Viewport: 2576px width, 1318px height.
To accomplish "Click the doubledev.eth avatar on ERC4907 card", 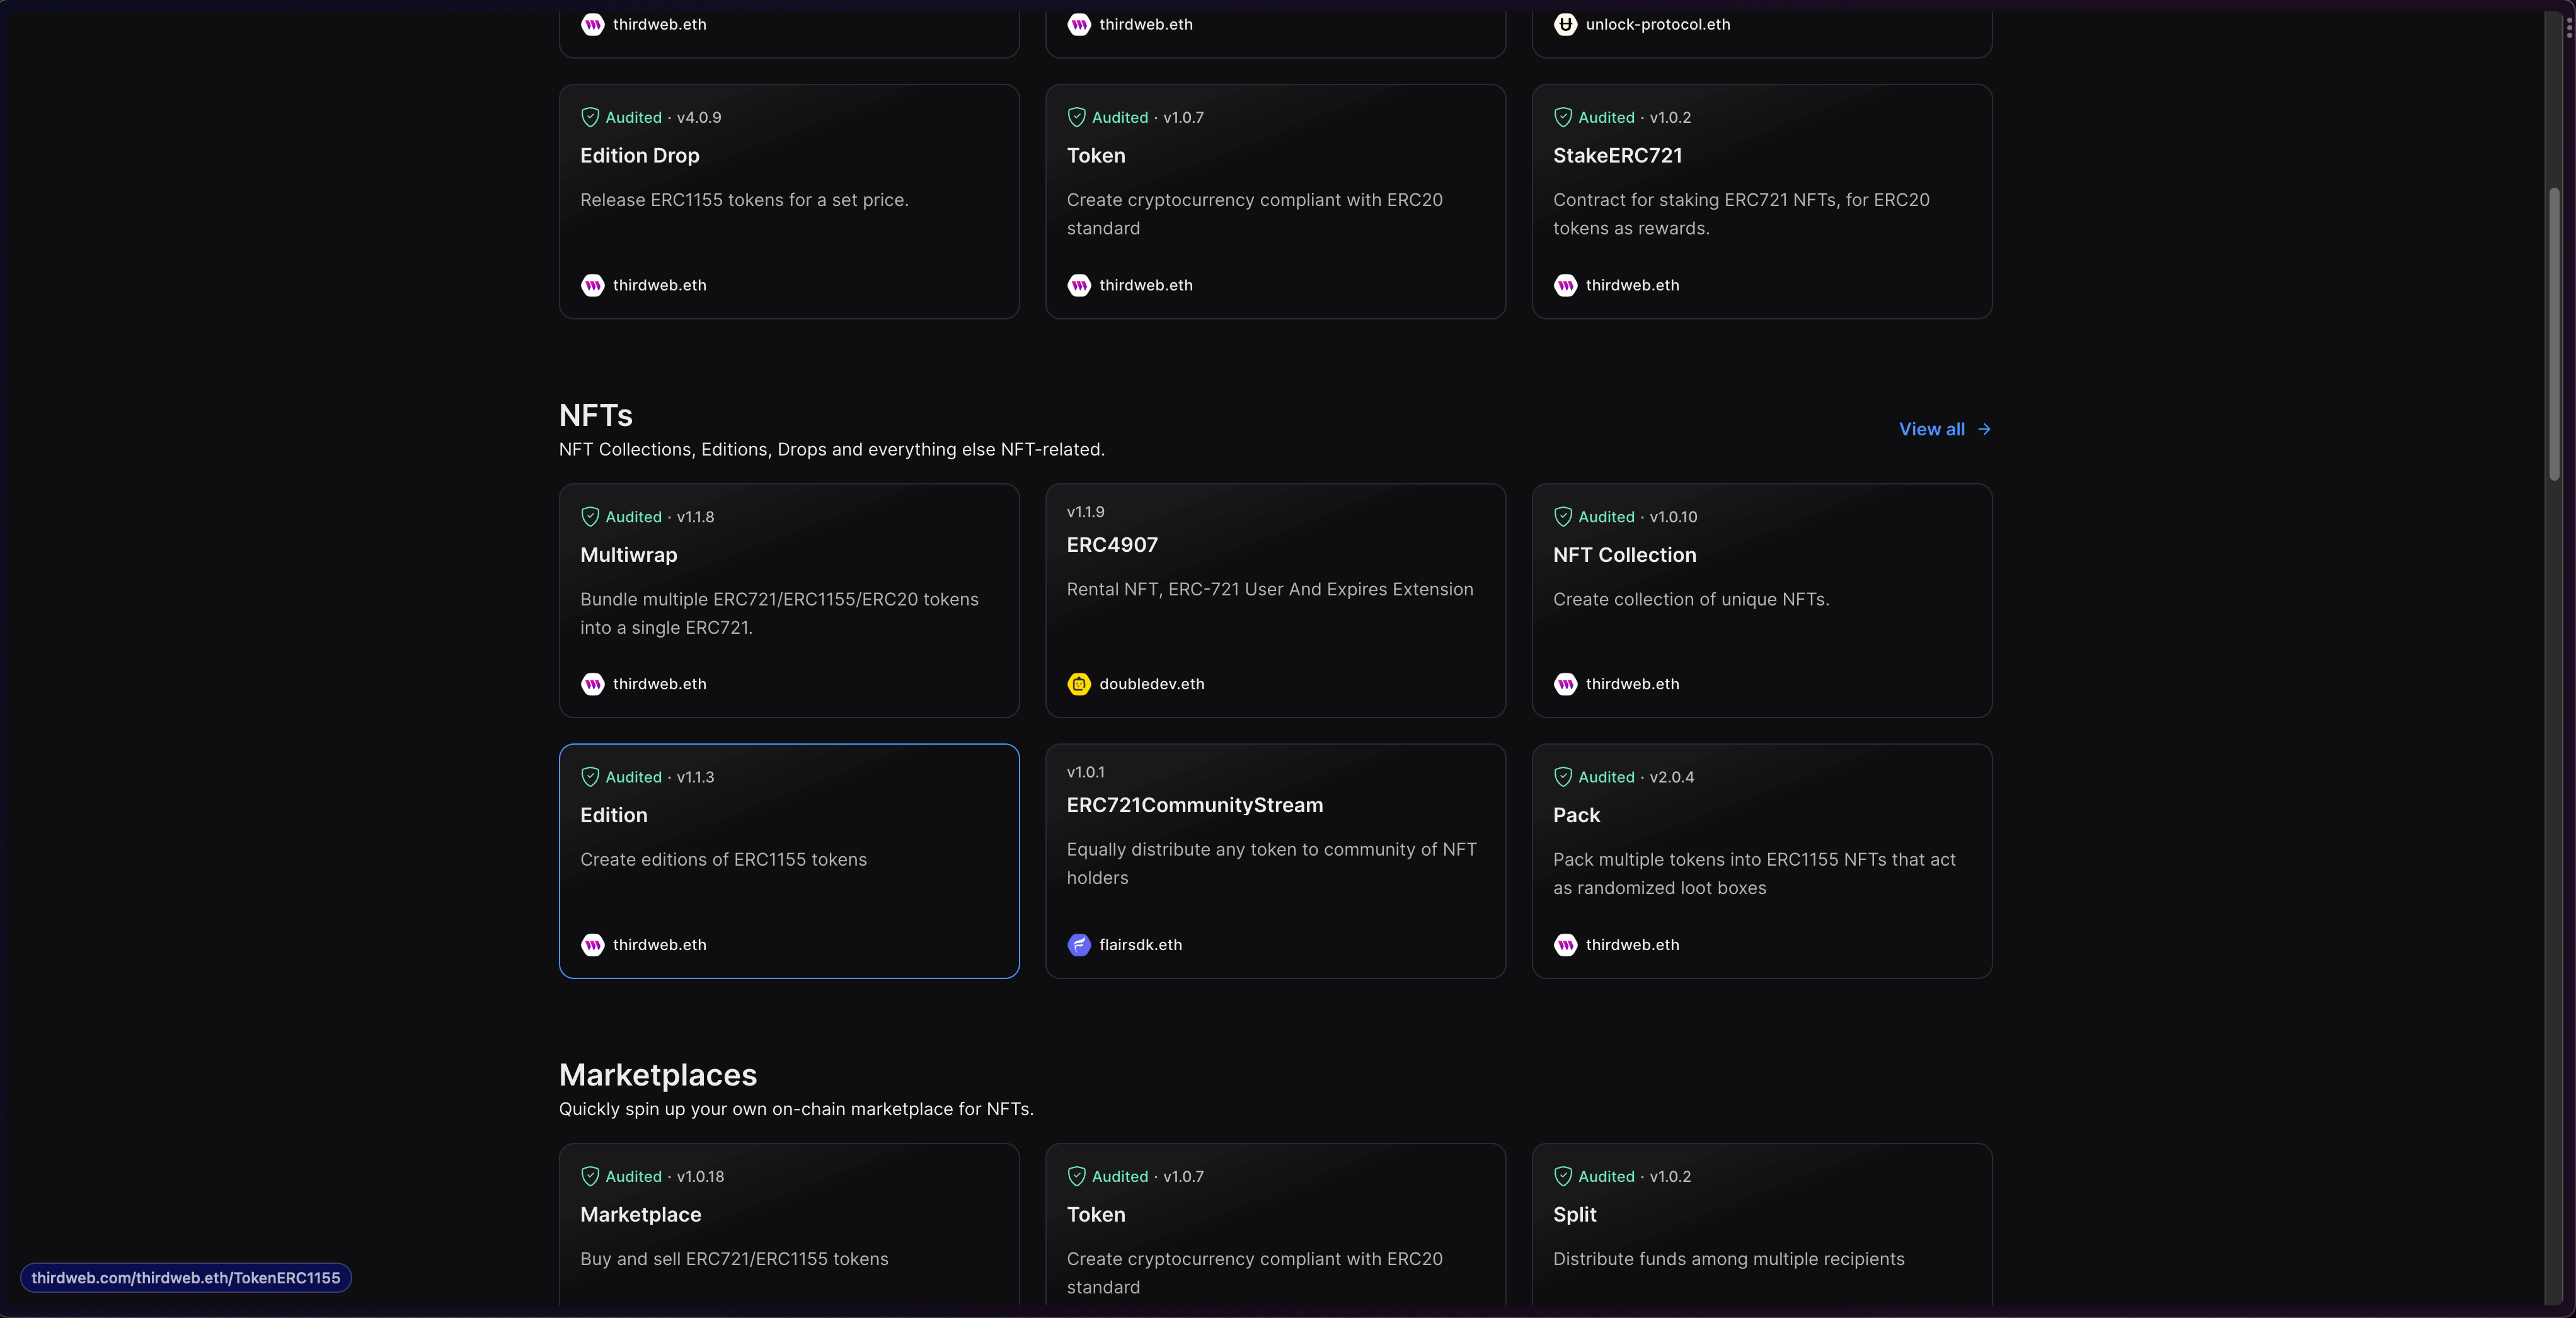I will (1079, 684).
